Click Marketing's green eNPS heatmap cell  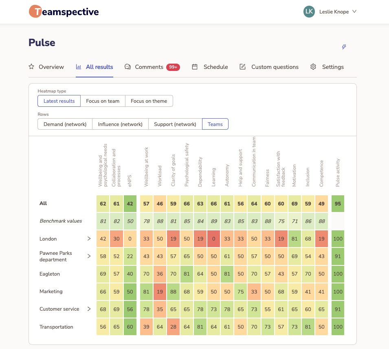pyautogui.click(x=130, y=292)
